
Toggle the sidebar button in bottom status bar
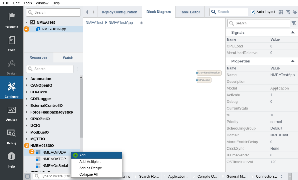click(27, 176)
